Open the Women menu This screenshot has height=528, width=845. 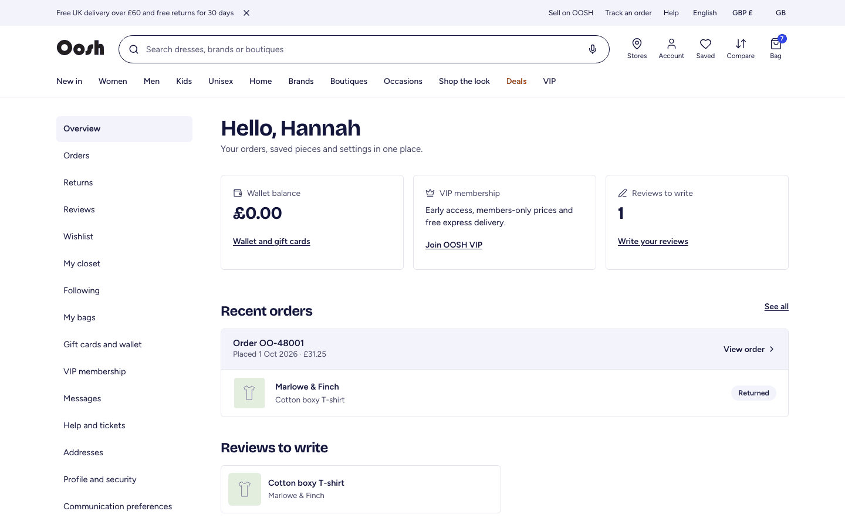click(x=113, y=81)
